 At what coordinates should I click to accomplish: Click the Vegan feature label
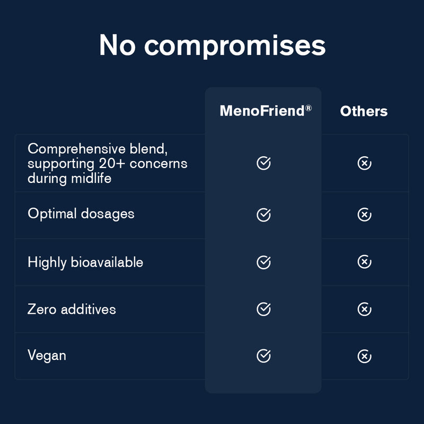47,355
